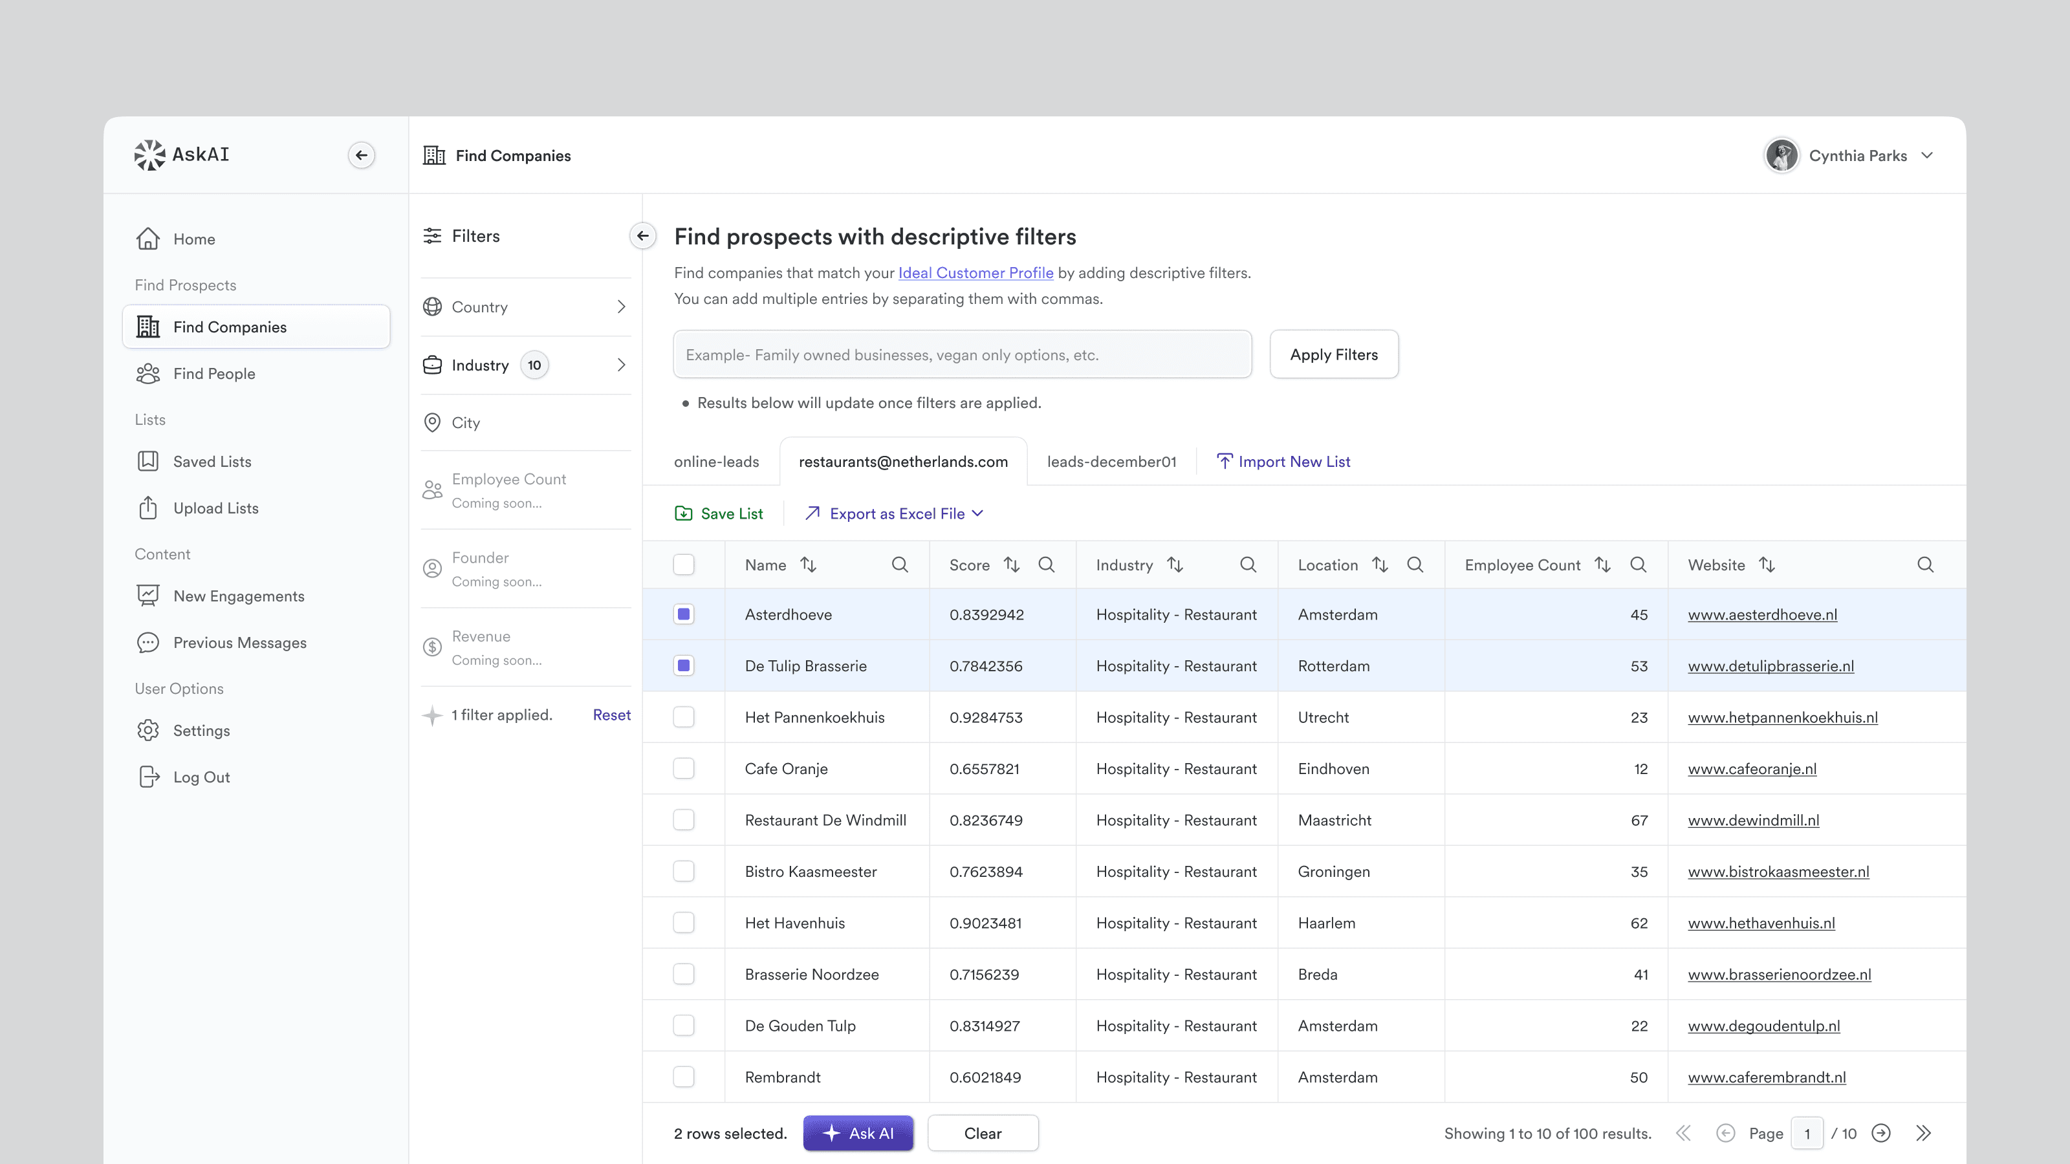Click Log Out in sidebar
Screen dimensions: 2070x1164
point(201,777)
